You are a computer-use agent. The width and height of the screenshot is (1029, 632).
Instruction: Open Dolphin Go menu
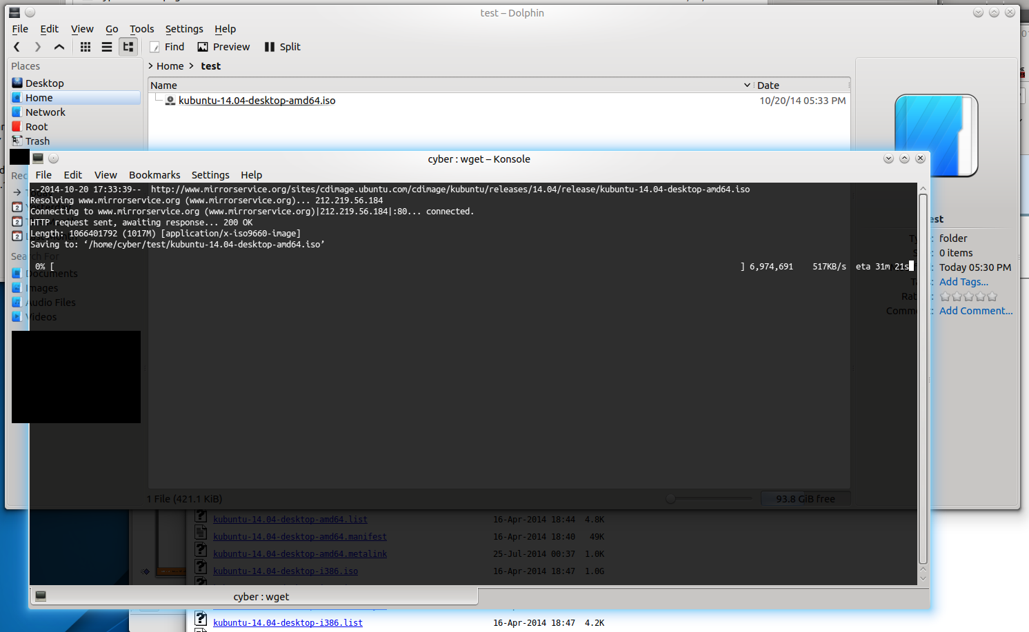[112, 29]
